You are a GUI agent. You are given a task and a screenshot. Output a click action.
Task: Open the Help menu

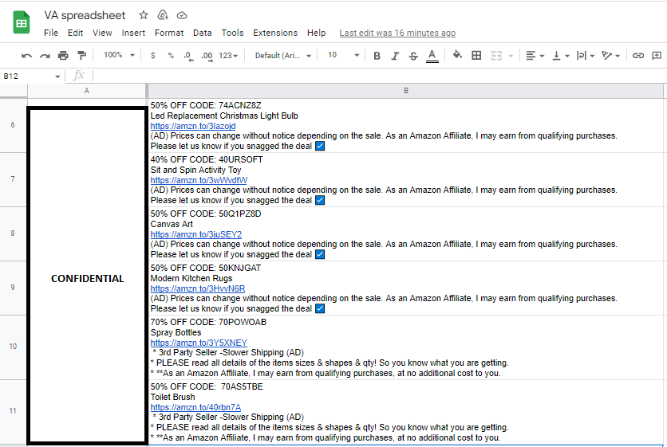tap(316, 33)
